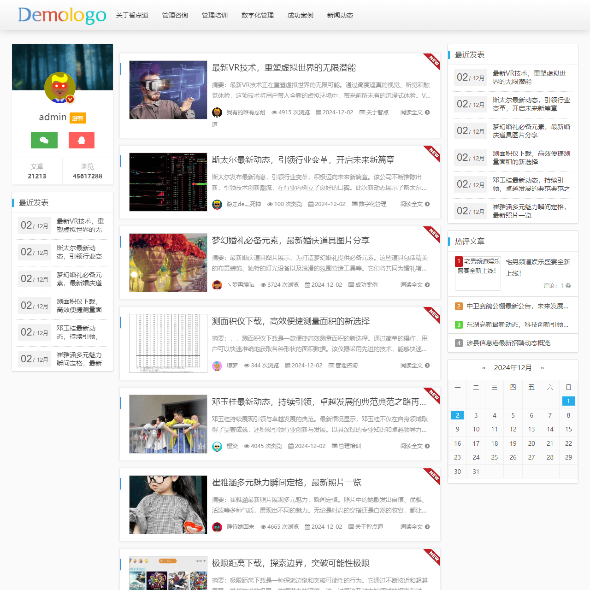
Task: Click 阅读全文 on 崔雅涵 article
Action: [415, 527]
